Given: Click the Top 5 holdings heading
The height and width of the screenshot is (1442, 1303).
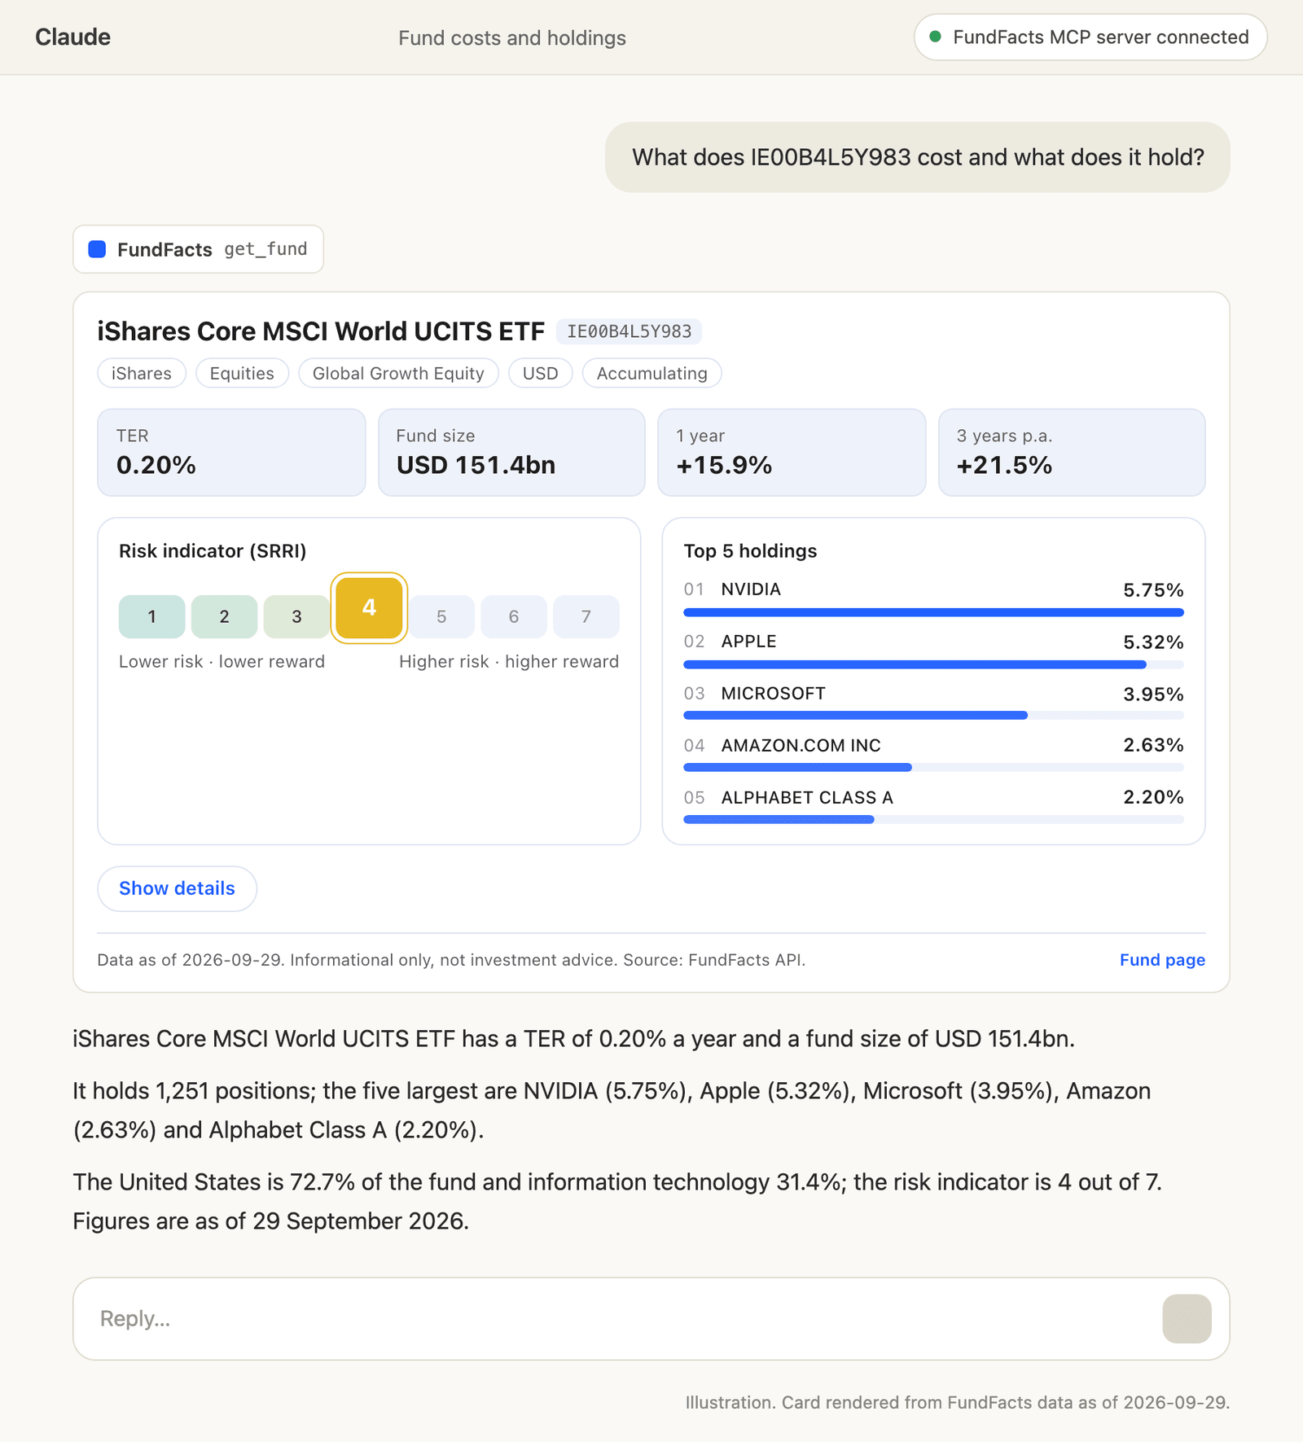Looking at the screenshot, I should [750, 551].
